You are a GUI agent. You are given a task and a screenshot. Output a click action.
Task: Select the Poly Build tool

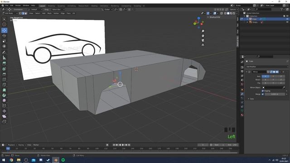coord(4,90)
